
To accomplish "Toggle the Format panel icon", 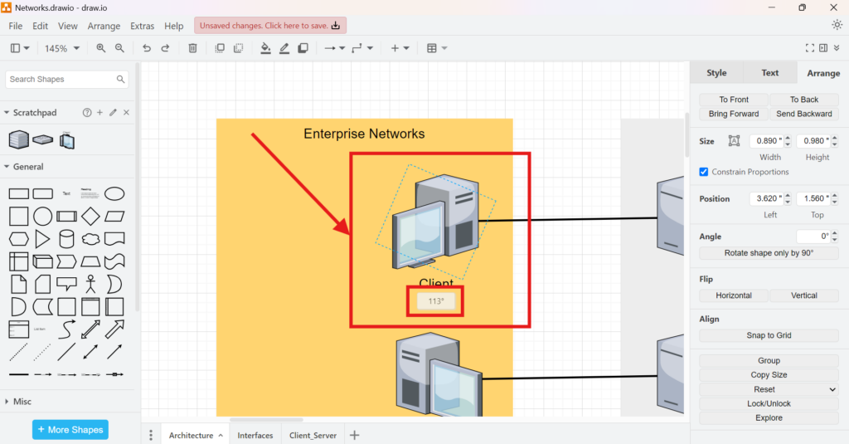I will (823, 48).
